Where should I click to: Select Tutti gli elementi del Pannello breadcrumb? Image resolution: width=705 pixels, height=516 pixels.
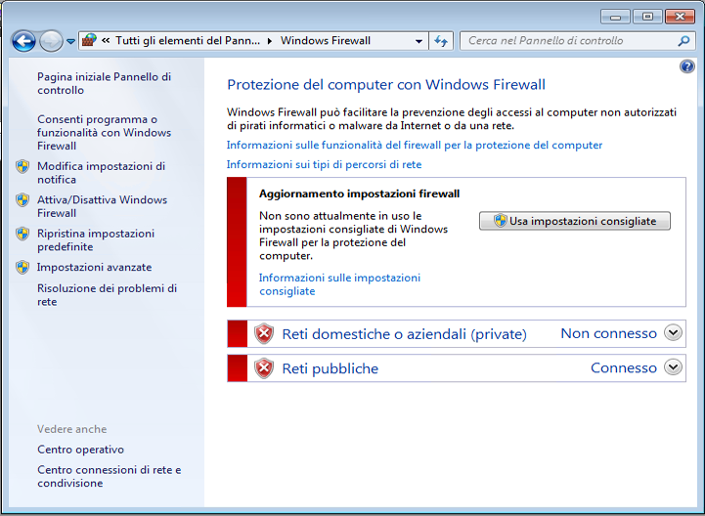click(x=190, y=41)
